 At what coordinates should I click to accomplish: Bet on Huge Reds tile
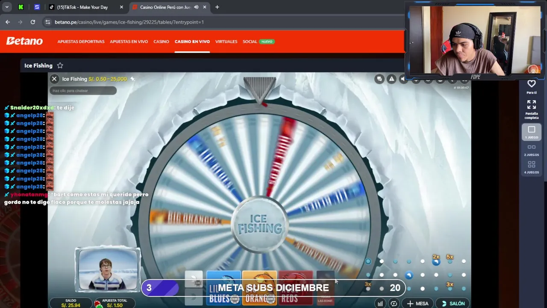pyautogui.click(x=295, y=289)
